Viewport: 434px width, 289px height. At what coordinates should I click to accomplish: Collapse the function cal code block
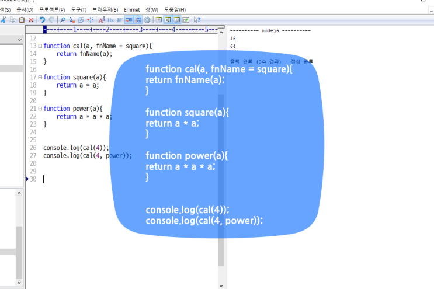pyautogui.click(x=40, y=46)
